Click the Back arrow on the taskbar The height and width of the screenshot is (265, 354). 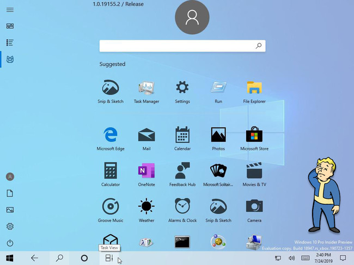coord(34,258)
